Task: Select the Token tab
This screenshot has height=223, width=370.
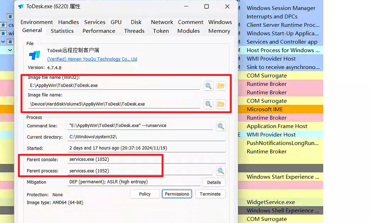Action: tap(161, 31)
